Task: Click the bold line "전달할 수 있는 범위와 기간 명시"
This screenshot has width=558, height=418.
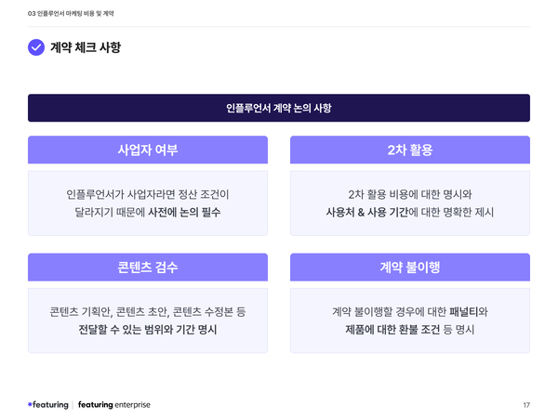Action: 148,330
